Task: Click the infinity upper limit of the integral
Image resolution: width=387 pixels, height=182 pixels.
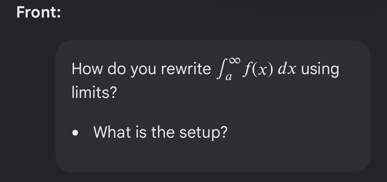Action: 234,60
